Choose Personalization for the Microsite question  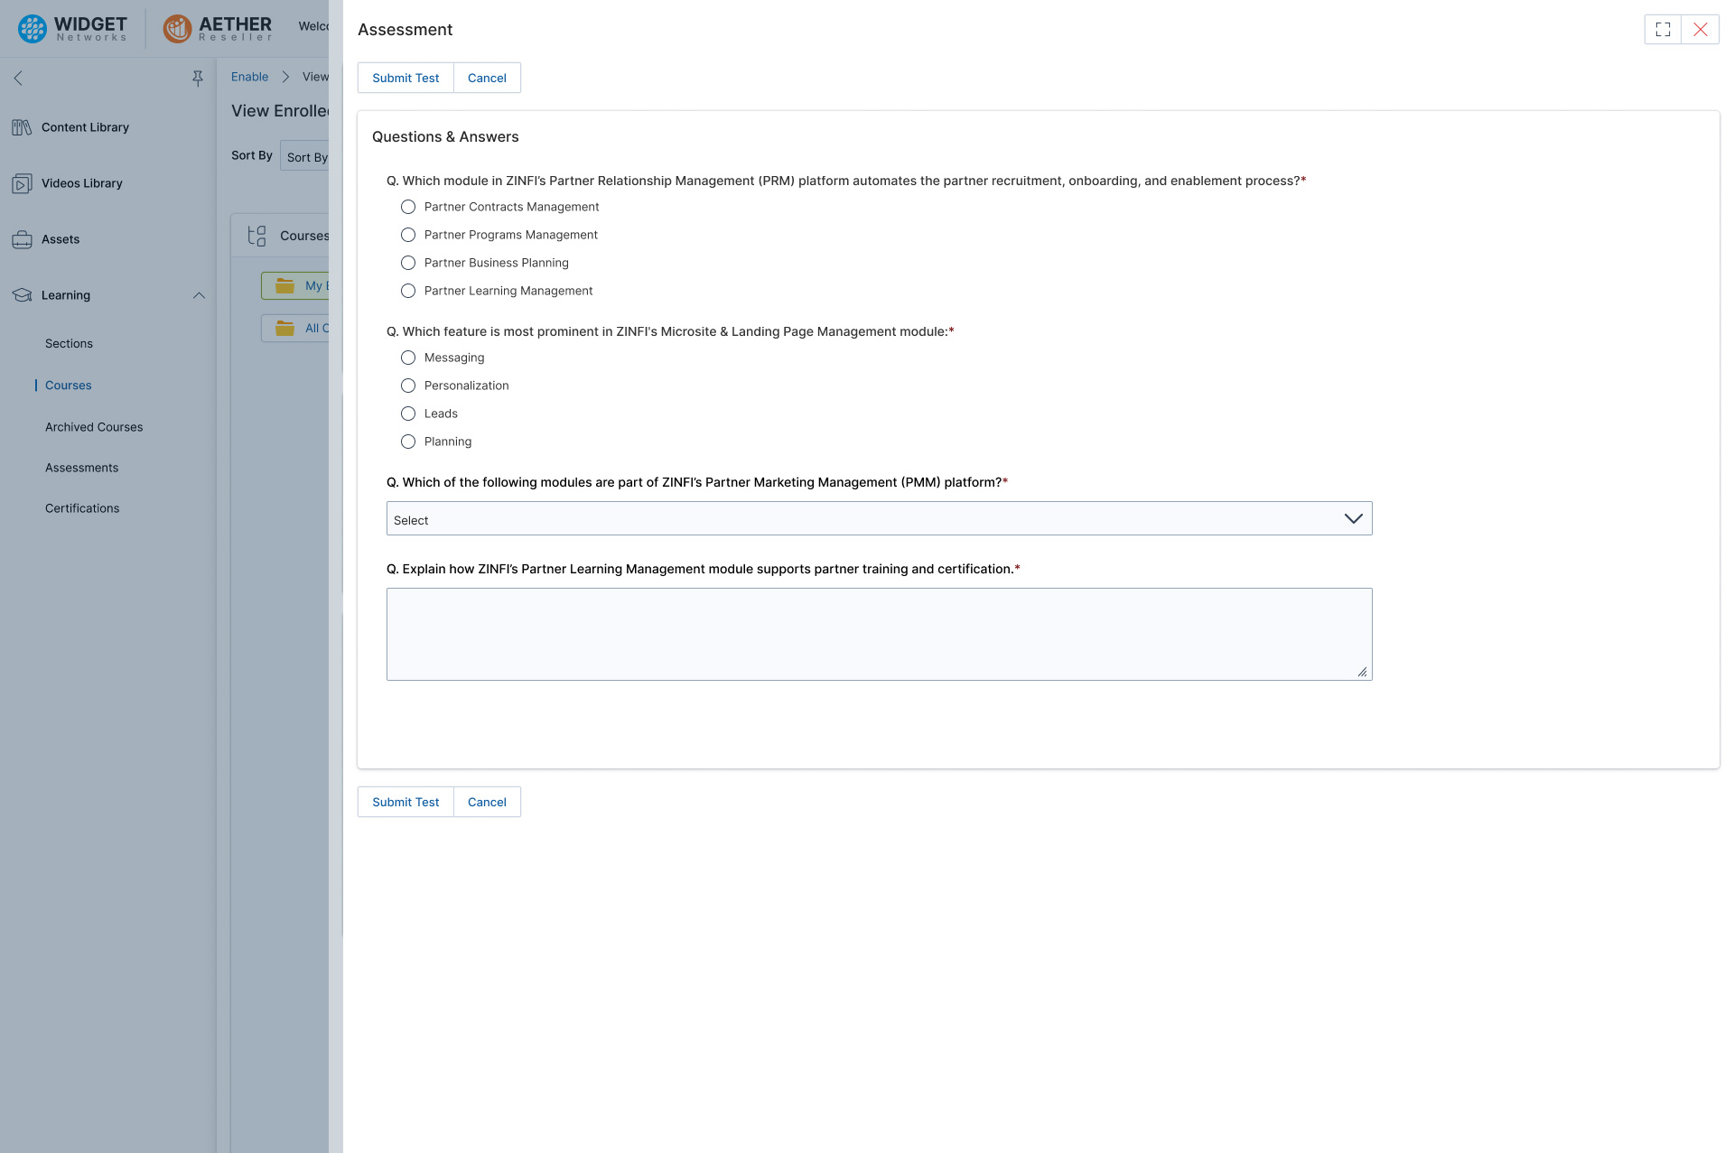408,386
